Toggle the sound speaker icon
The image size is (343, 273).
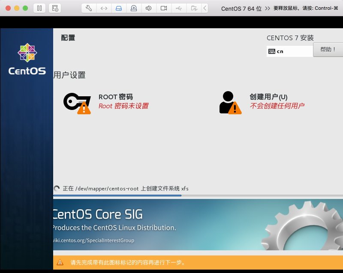point(149,8)
